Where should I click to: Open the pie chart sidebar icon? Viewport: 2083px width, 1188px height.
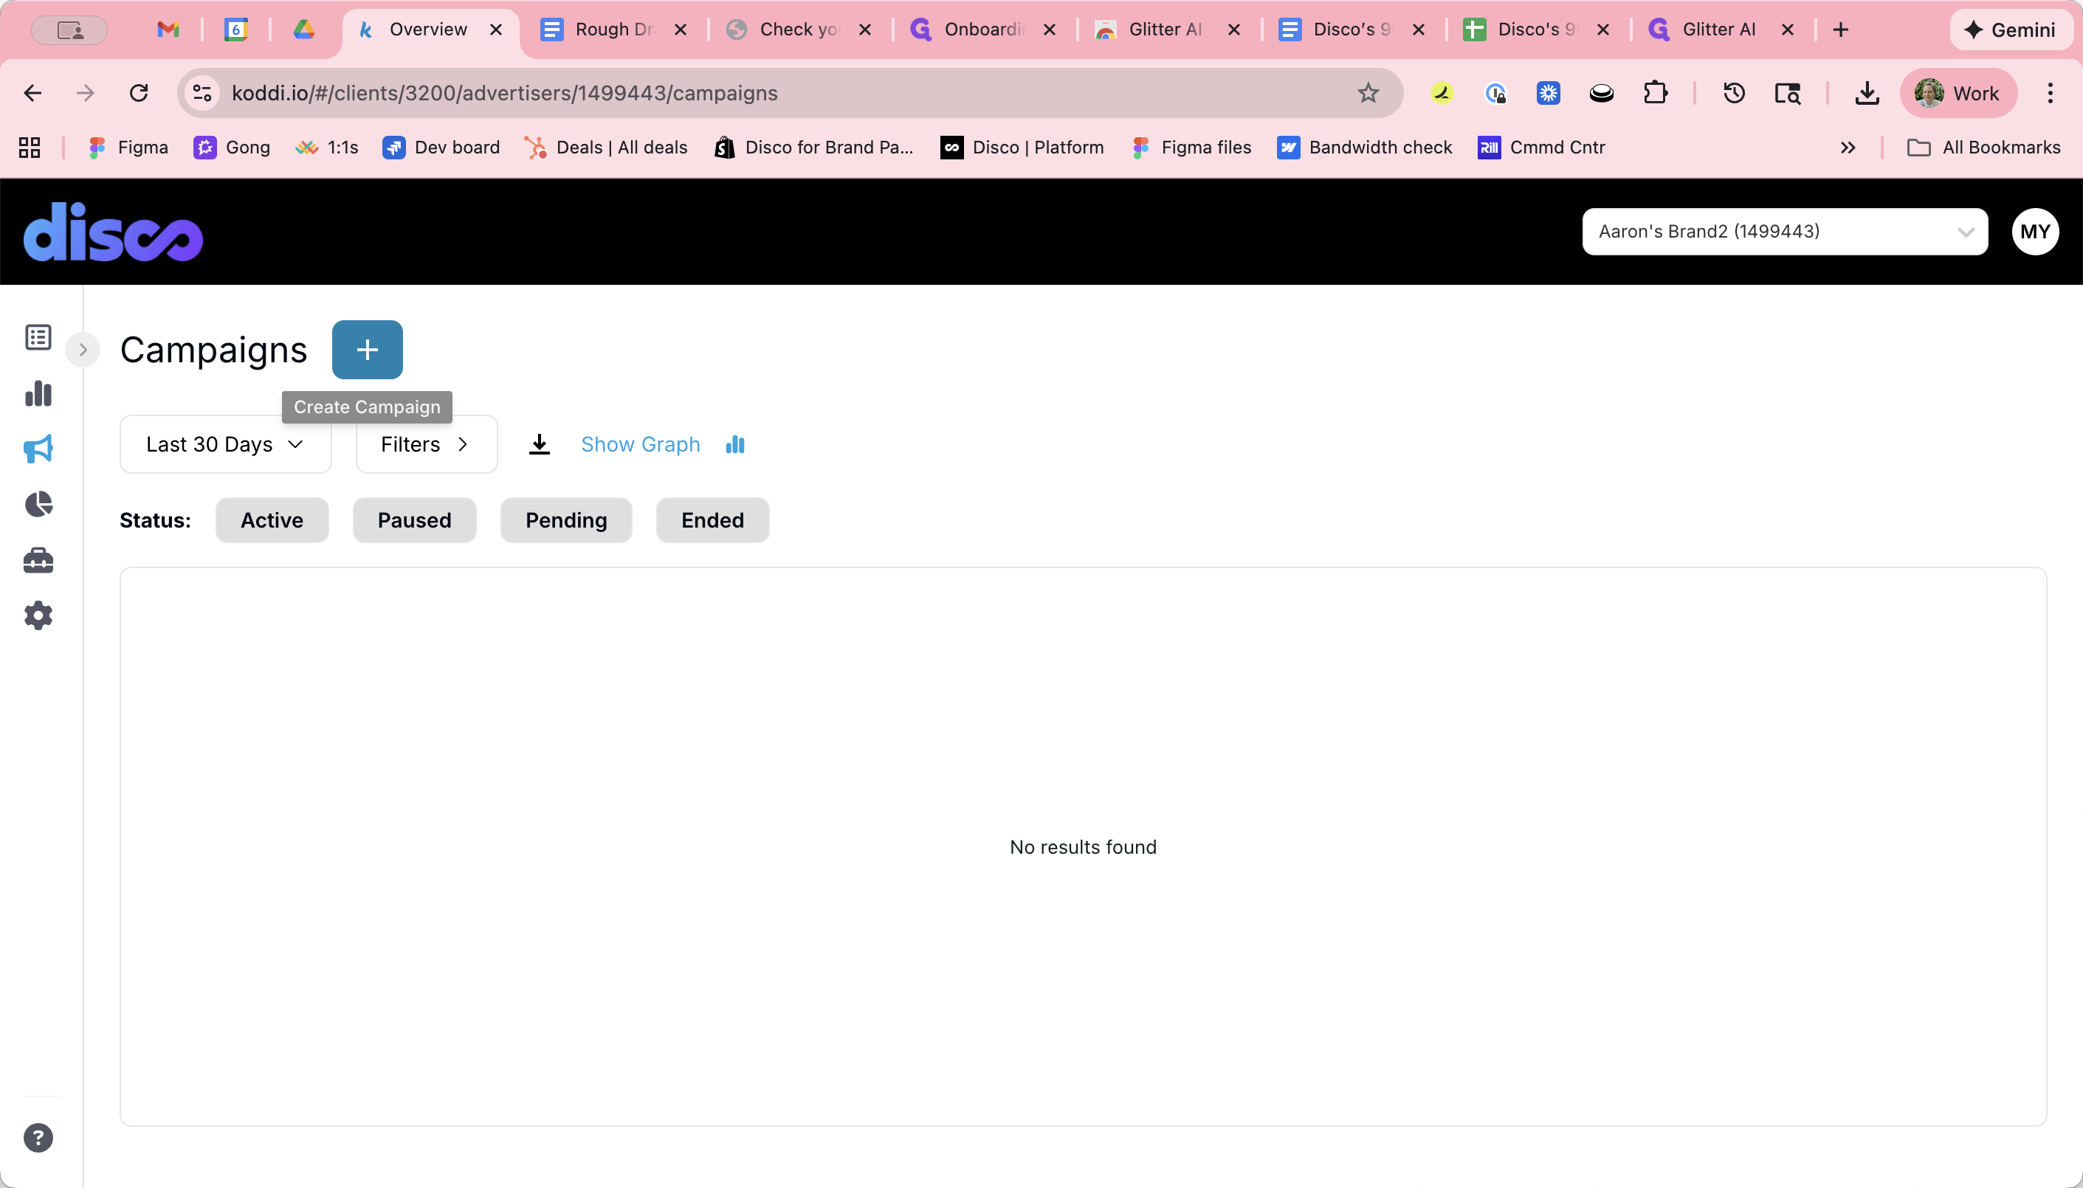38,504
